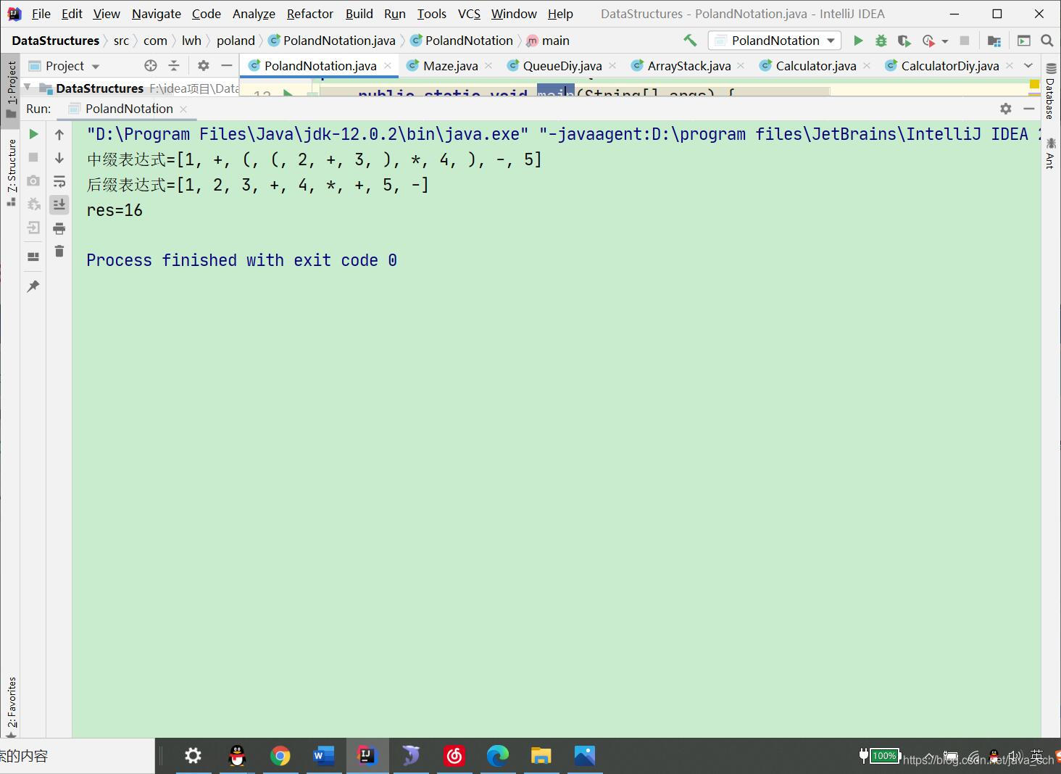Switch to CalculatorDiy.java tab
The height and width of the screenshot is (774, 1061).
(950, 66)
